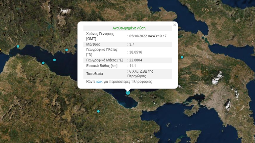
Task: Click the focal depth value 11.1
Action: (132, 66)
